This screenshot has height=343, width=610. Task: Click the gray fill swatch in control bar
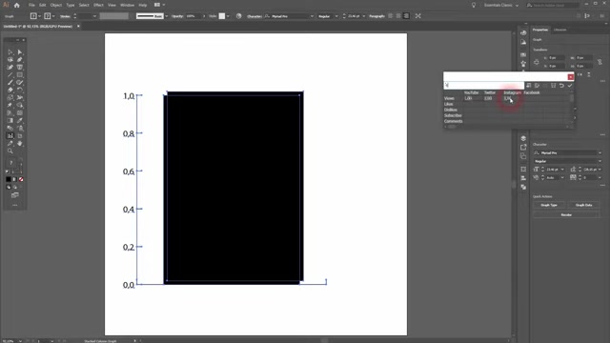pyautogui.click(x=114, y=16)
